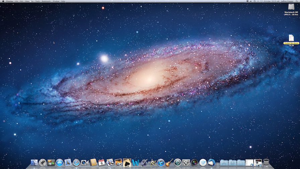Launch iMovie star icon in Dock
This screenshot has width=300, height=169.
pyautogui.click(x=152, y=163)
